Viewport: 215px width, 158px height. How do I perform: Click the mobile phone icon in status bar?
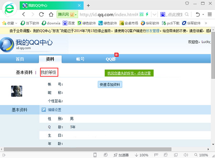95,155
